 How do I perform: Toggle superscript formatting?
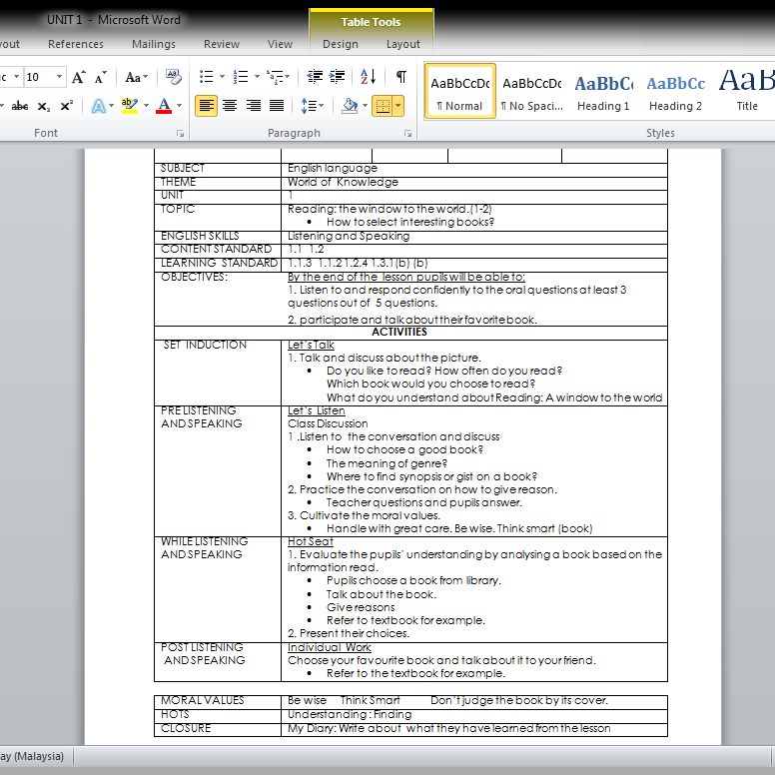pyautogui.click(x=67, y=106)
